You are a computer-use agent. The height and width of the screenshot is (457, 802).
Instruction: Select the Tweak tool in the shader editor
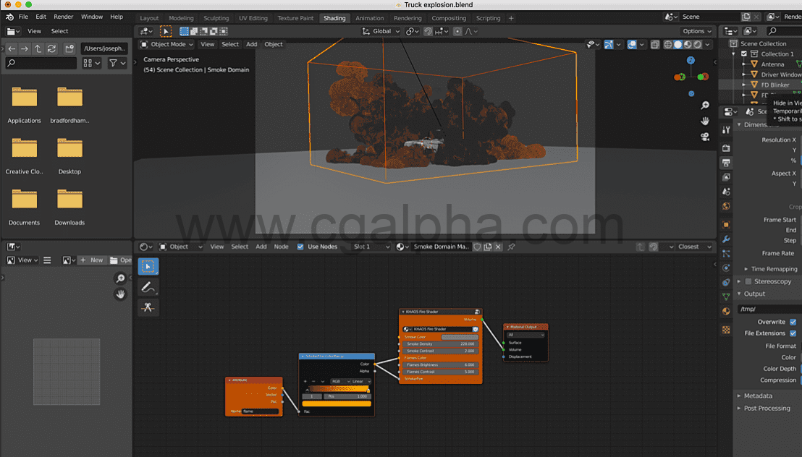(148, 266)
